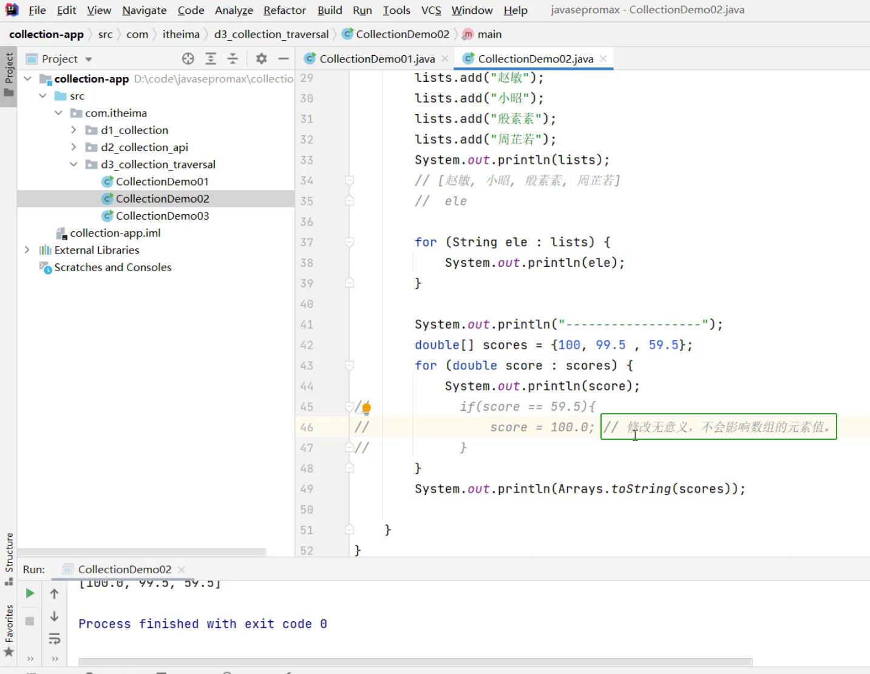Open the File menu

pos(37,10)
